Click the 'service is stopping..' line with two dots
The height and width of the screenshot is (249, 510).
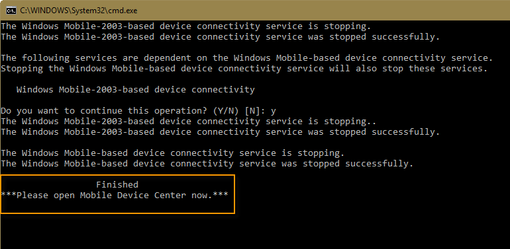[x=188, y=122]
